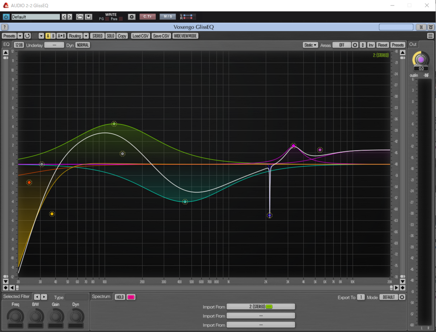Open the Routing menu

coord(75,36)
